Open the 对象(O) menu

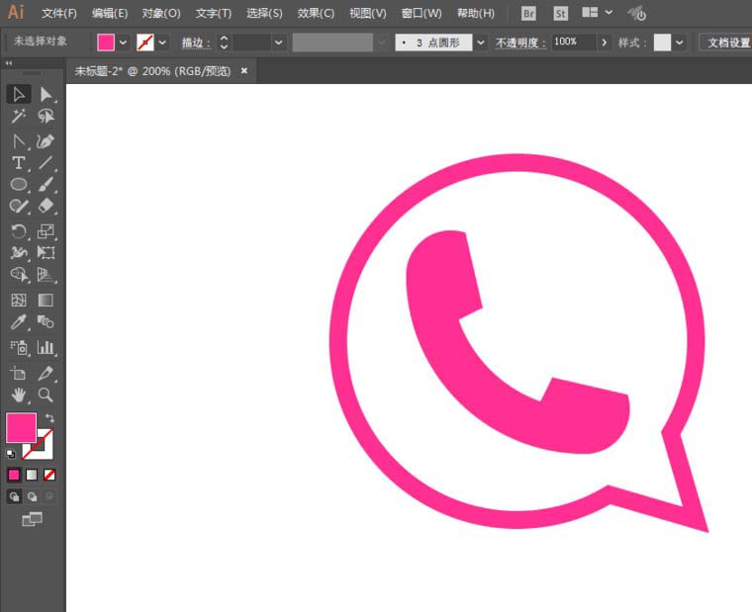[161, 14]
